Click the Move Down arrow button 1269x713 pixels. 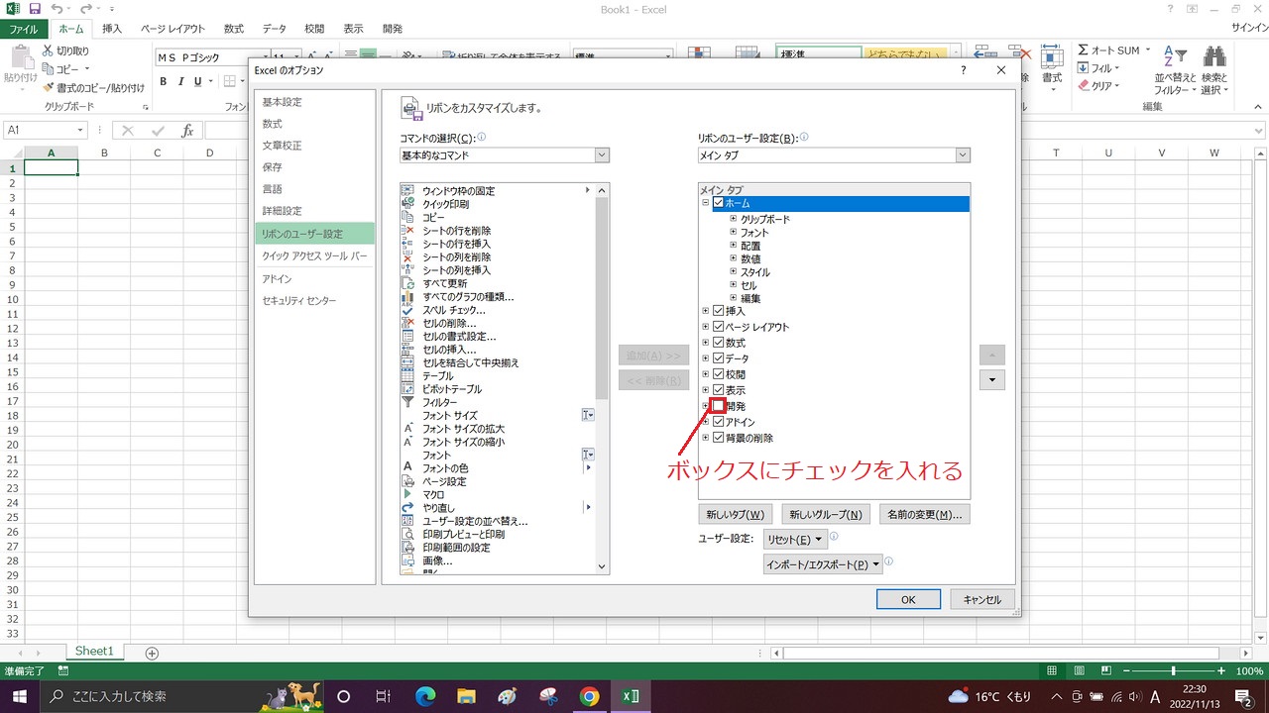point(992,379)
